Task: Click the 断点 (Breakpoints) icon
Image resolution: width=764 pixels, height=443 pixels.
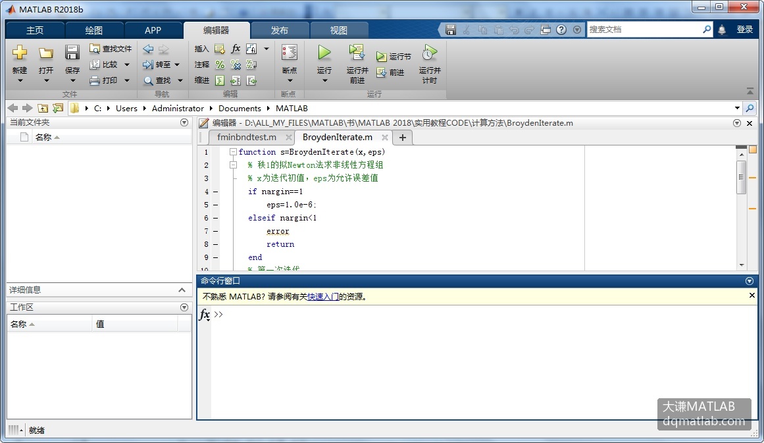Action: point(290,53)
